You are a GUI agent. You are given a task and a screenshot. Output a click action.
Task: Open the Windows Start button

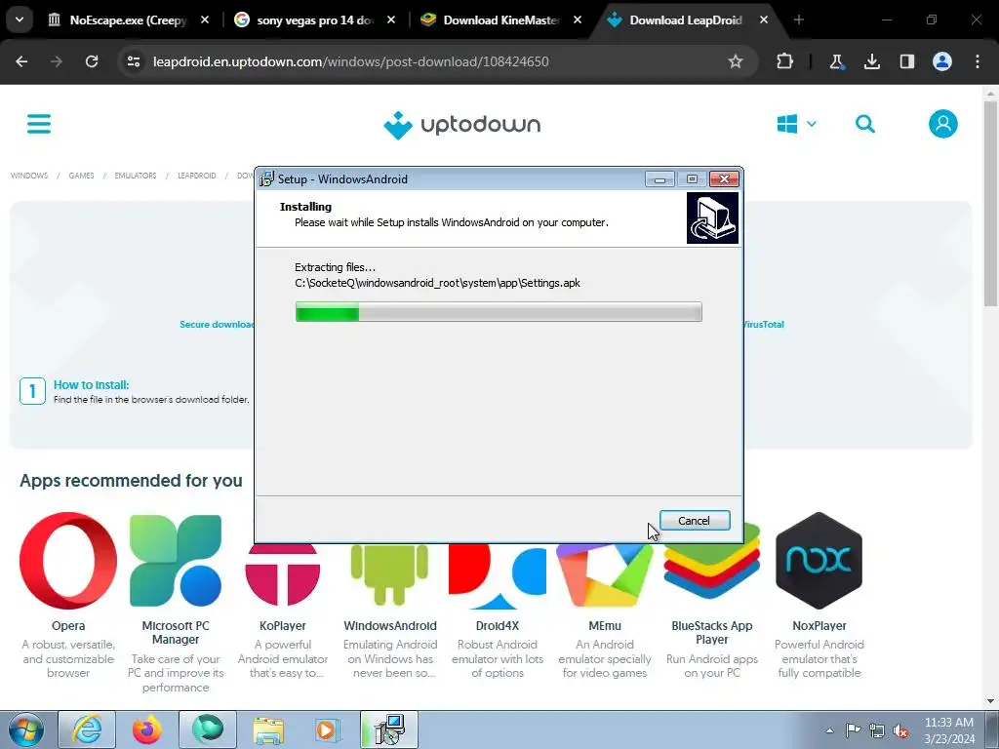tap(26, 729)
